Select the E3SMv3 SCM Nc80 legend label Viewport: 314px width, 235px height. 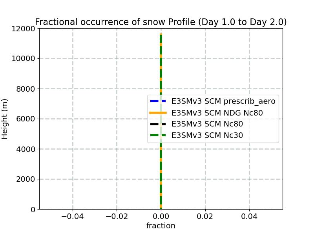[x=207, y=124]
